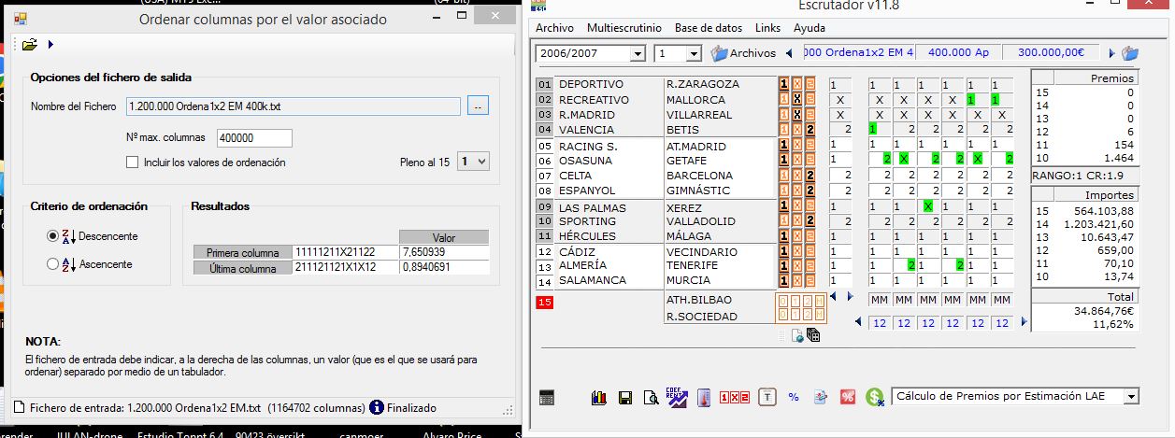Toggle sign 1 for the DEPORTIVO match
This screenshot has width=1175, height=438.
(783, 84)
